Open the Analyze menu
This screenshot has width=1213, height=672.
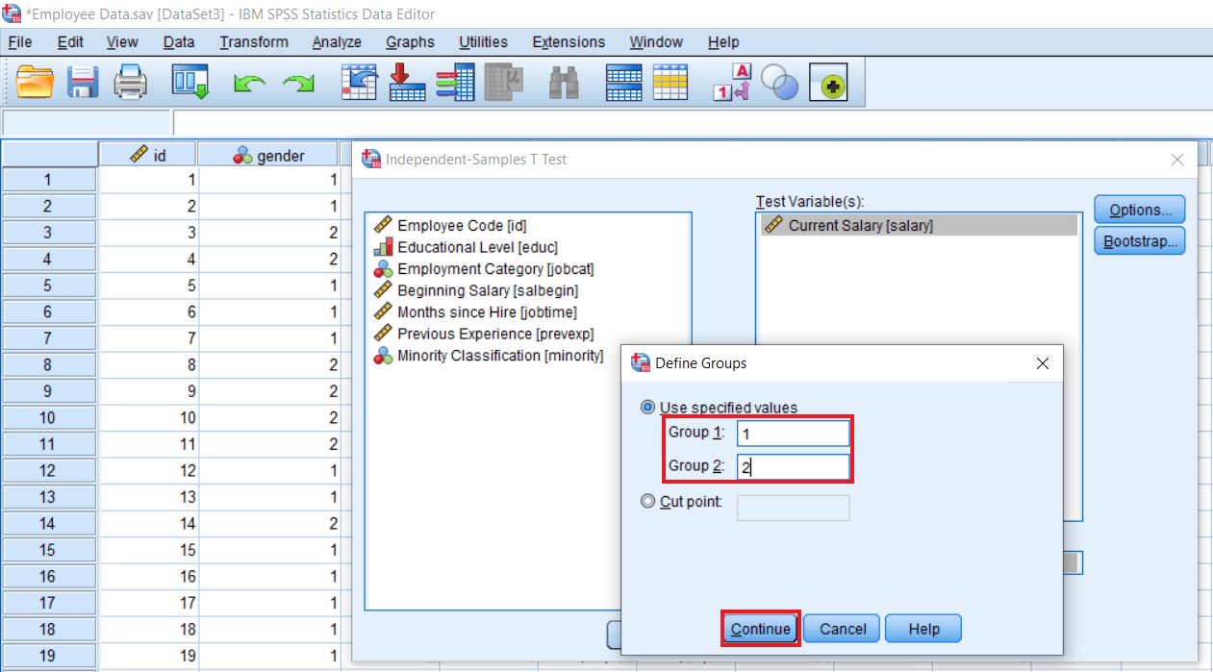337,42
